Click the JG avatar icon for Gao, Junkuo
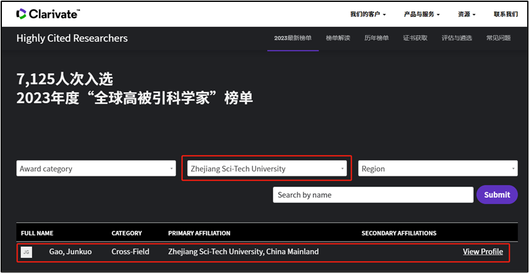Viewport: 529px width, 273px height. tap(26, 252)
